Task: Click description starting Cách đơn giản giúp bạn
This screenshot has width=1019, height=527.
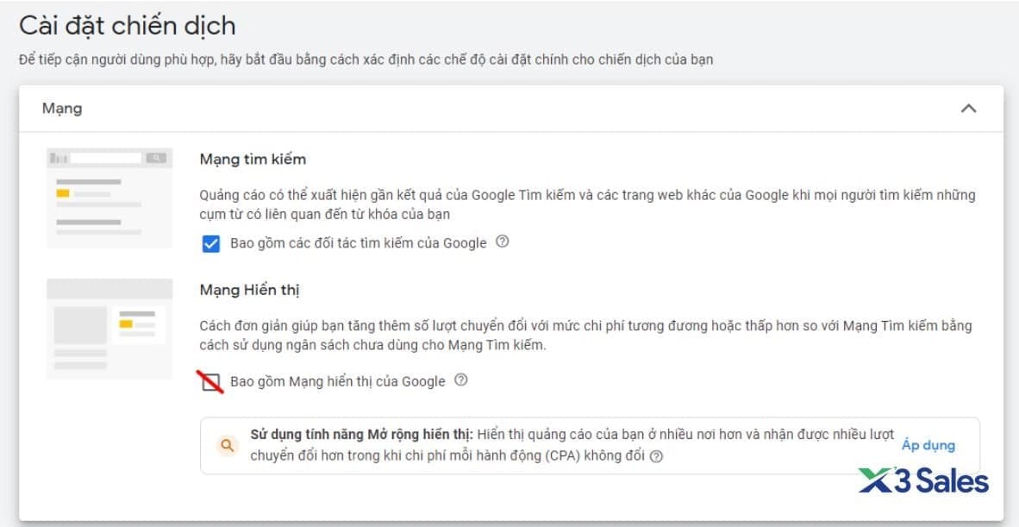Action: coord(585,336)
